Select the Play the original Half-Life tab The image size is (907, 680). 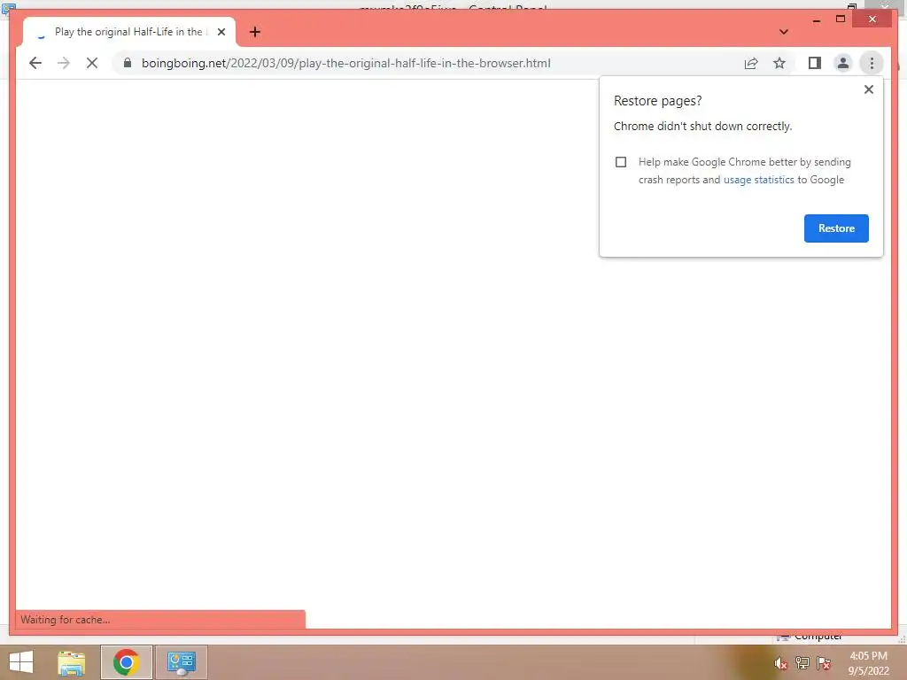pyautogui.click(x=128, y=32)
